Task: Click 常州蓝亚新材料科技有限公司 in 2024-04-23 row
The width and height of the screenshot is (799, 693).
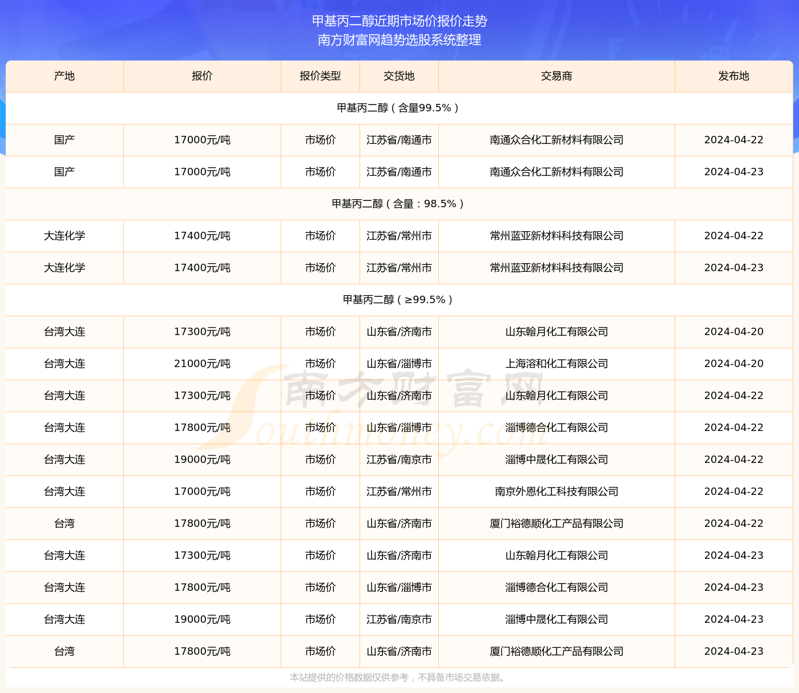Action: click(556, 268)
